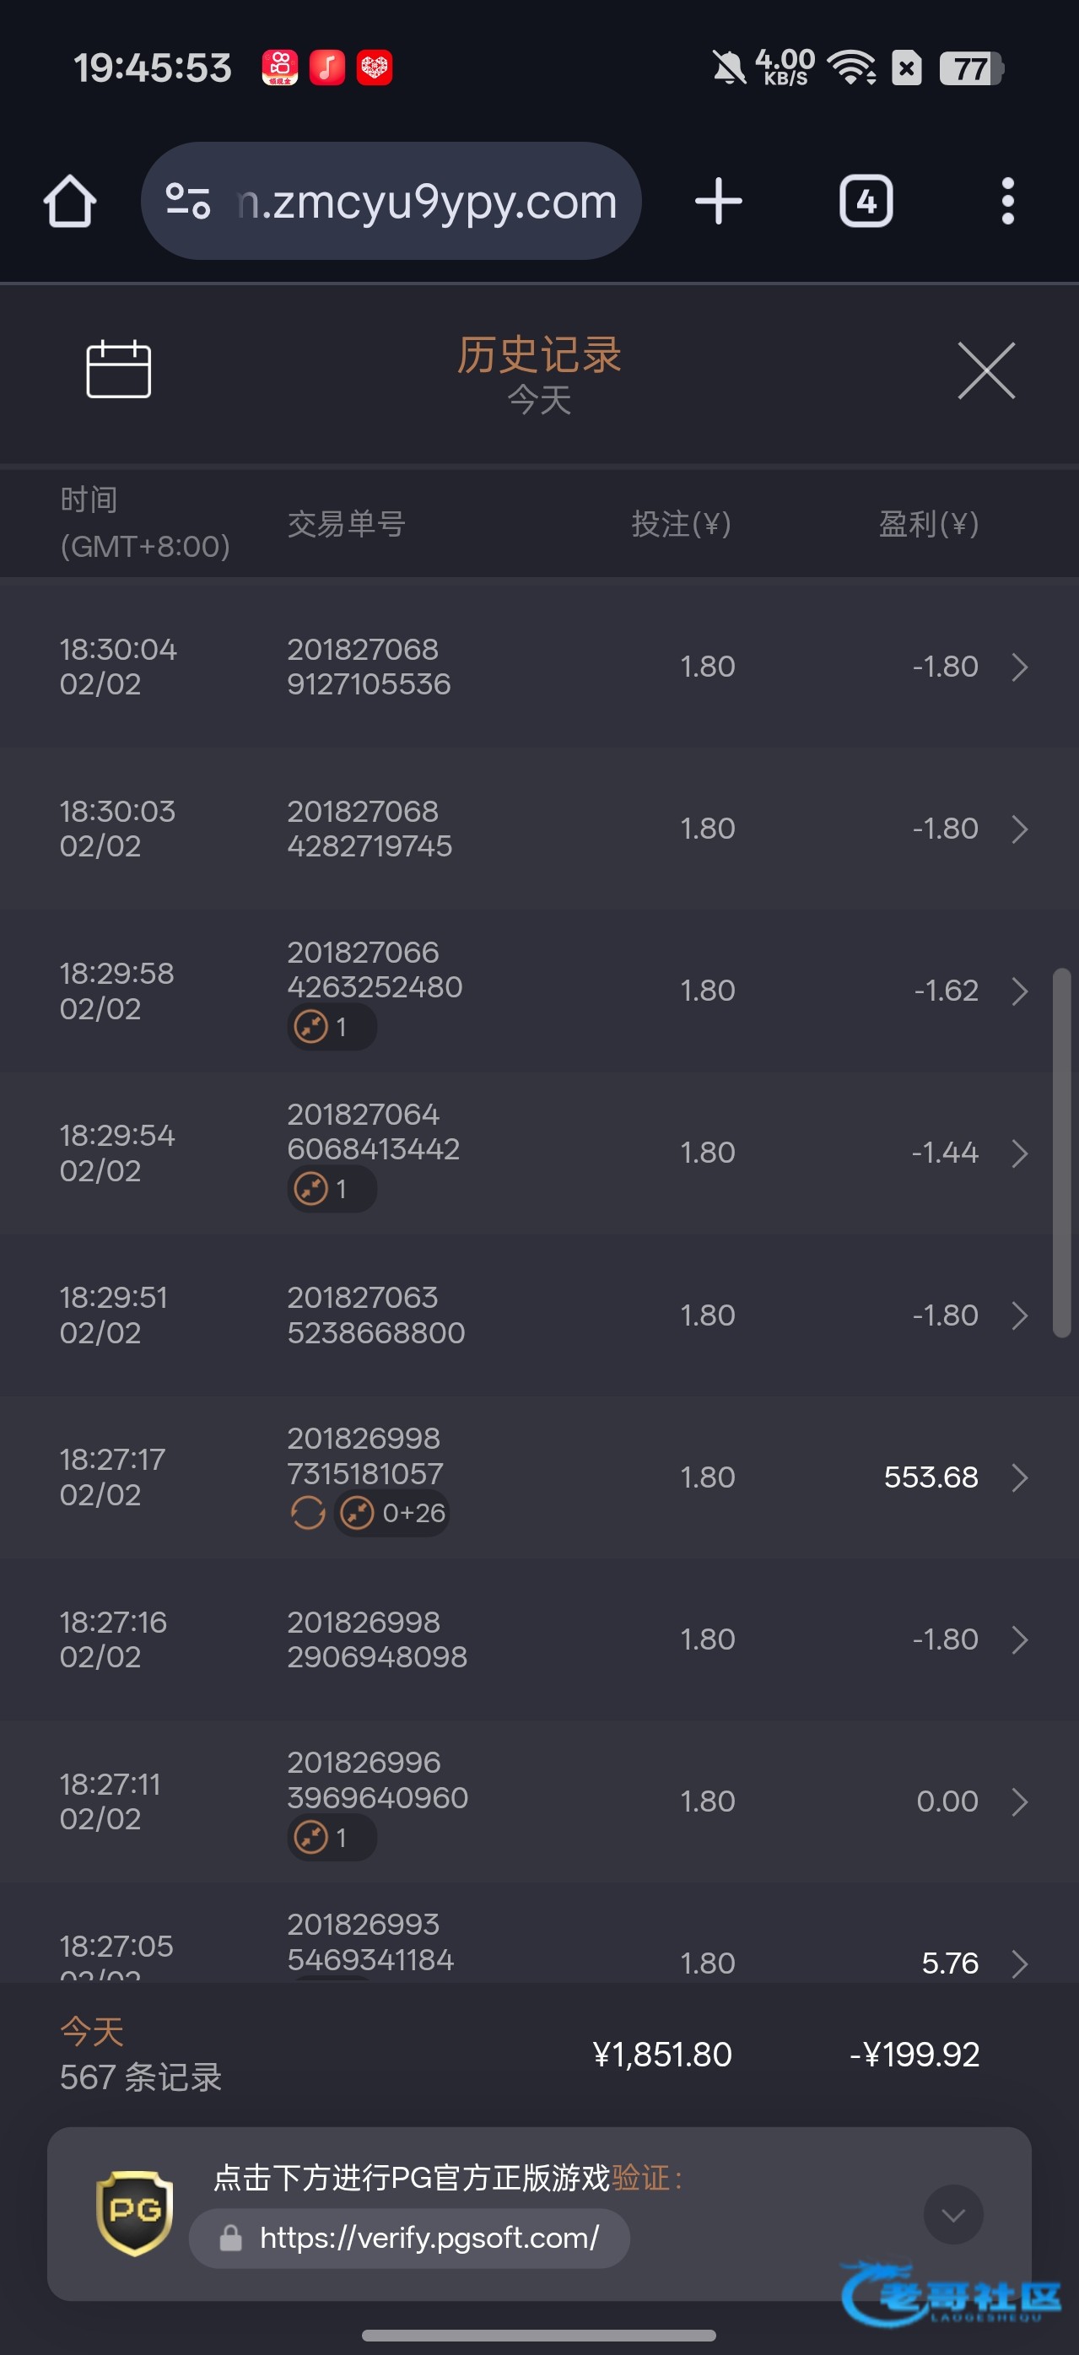This screenshot has height=2355, width=1079.
Task: Tap the browser home icon
Action: (70, 201)
